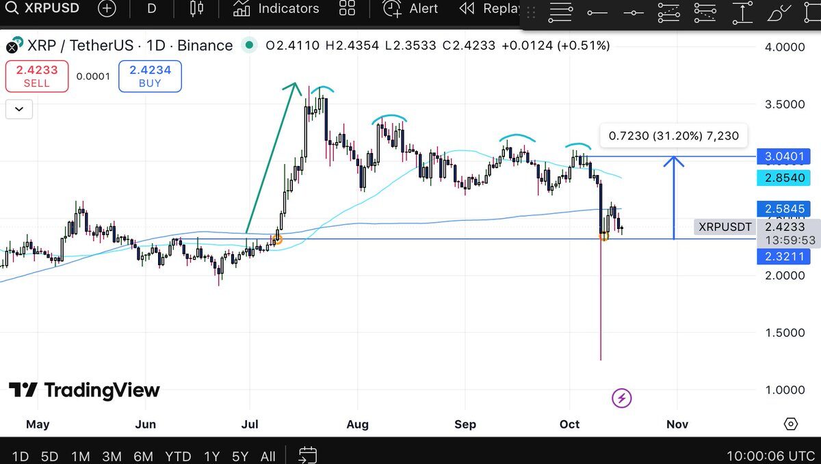The height and width of the screenshot is (464, 821).
Task: Click the SELL 2.4233 button
Action: click(x=37, y=76)
